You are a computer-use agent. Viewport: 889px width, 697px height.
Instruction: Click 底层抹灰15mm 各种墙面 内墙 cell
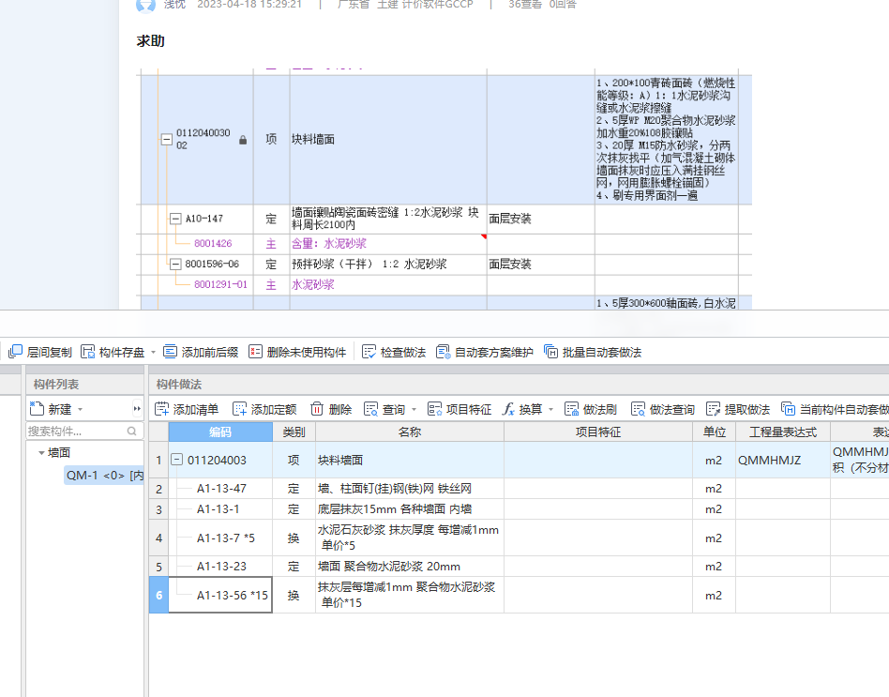[x=410, y=509]
